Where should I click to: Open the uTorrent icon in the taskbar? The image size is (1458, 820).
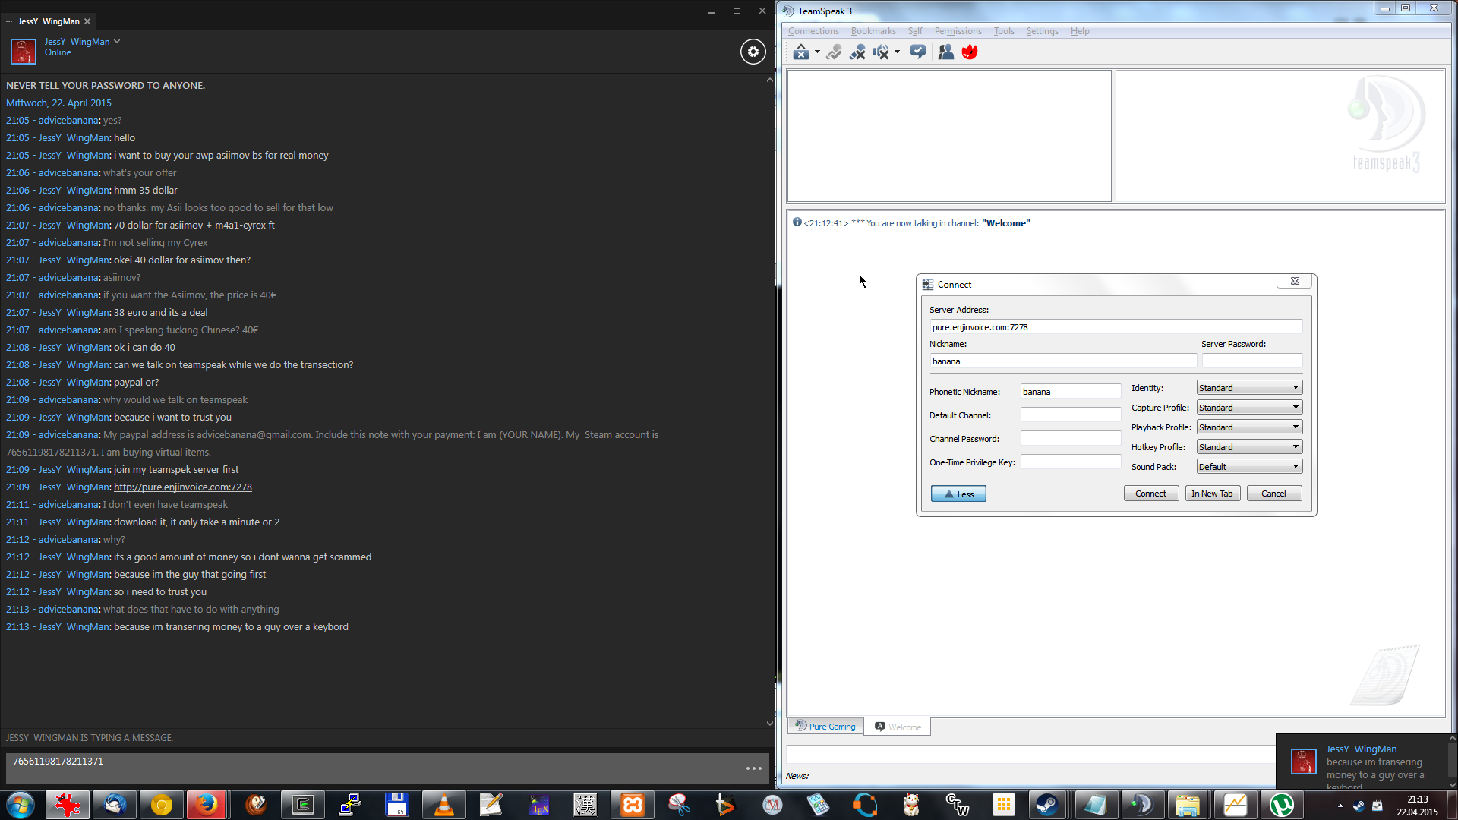[x=1282, y=804]
